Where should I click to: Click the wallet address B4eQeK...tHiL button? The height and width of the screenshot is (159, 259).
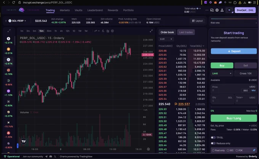(245, 10)
